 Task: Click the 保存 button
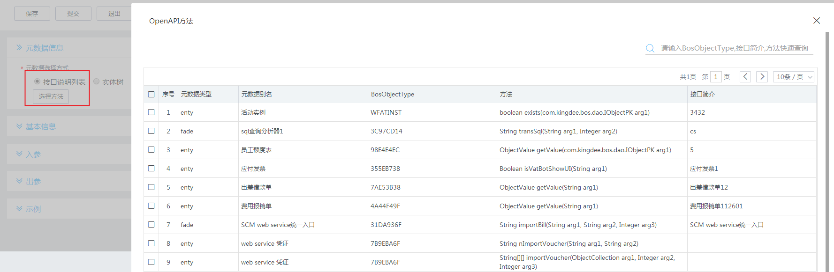tap(32, 14)
